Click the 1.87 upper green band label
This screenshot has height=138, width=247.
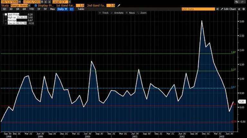233,52
